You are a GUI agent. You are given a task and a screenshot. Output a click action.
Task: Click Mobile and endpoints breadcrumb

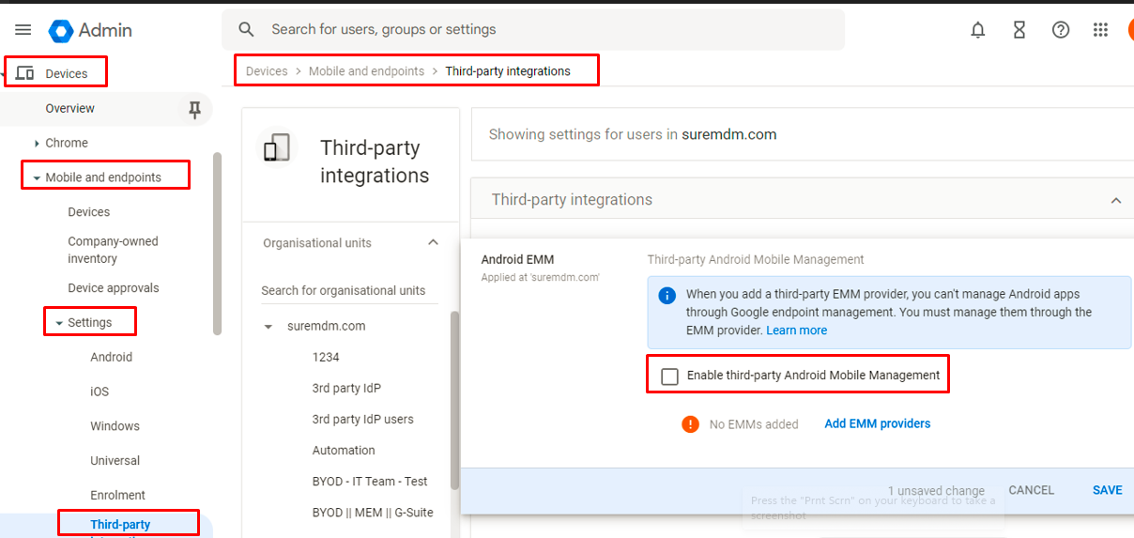pyautogui.click(x=367, y=71)
